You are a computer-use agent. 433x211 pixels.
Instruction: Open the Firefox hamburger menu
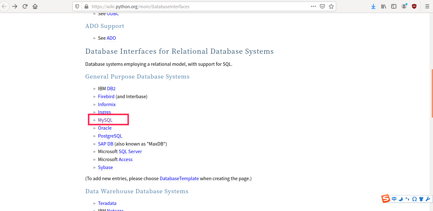pyautogui.click(x=427, y=6)
